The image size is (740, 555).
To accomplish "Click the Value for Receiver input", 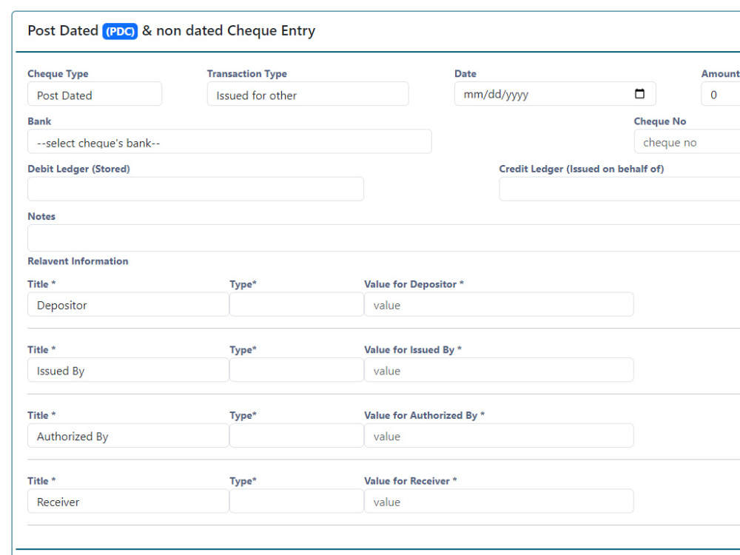I will click(x=499, y=501).
